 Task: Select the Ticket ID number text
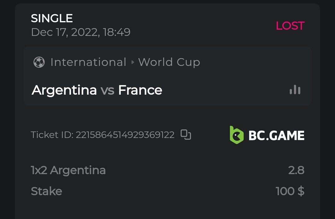125,135
